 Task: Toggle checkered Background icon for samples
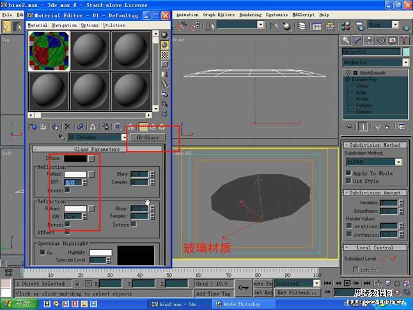pos(164,55)
